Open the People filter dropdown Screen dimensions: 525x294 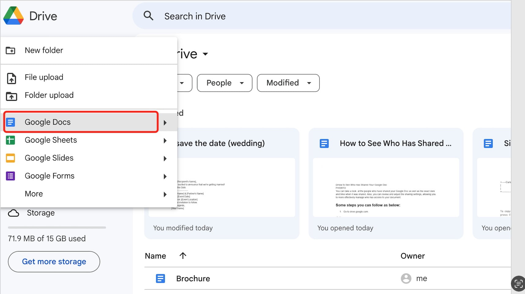[225, 83]
